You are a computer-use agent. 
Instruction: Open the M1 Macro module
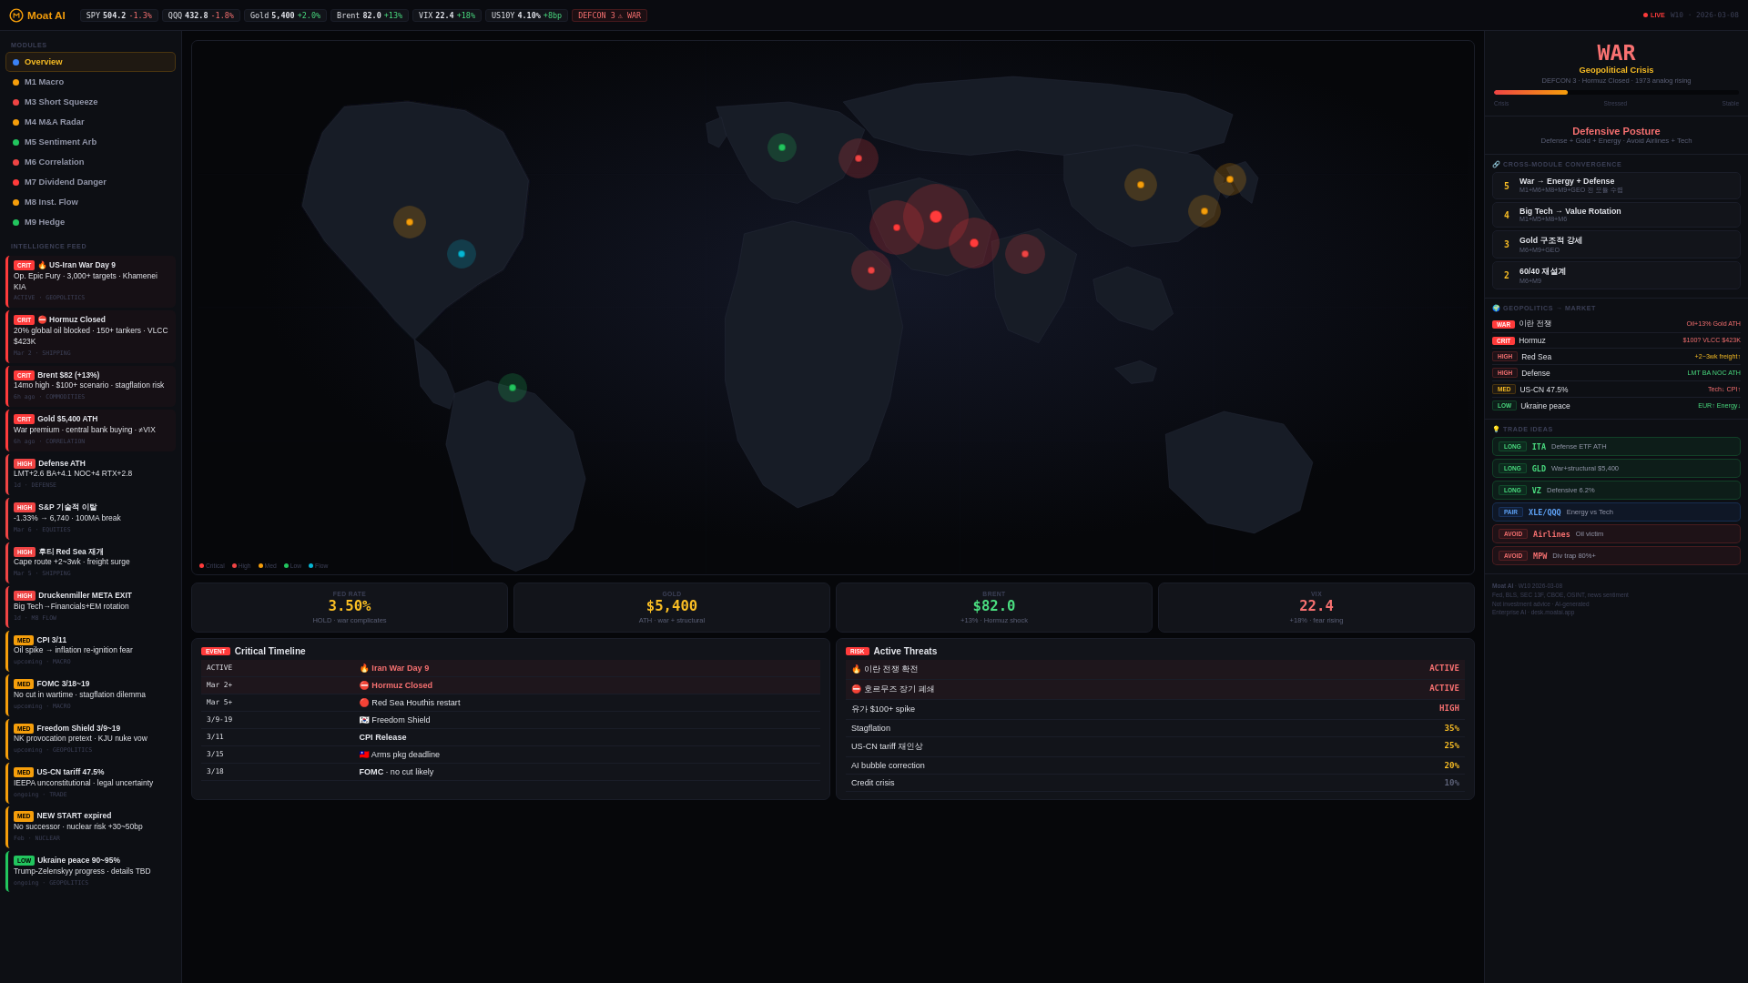(90, 82)
